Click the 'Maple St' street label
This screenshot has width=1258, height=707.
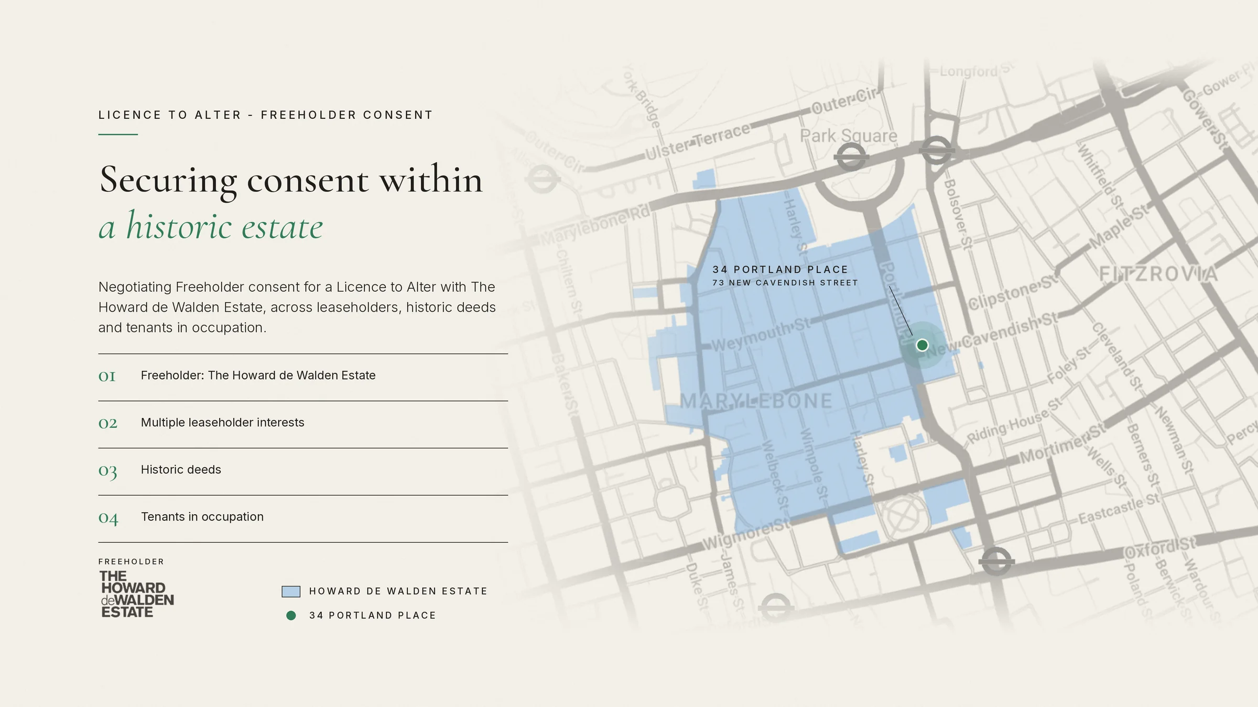(x=1119, y=227)
